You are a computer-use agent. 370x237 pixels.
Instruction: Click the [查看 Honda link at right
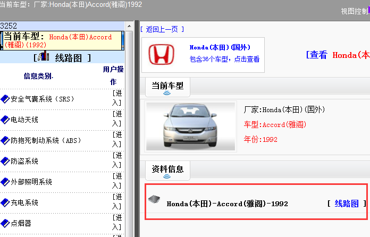coord(338,55)
